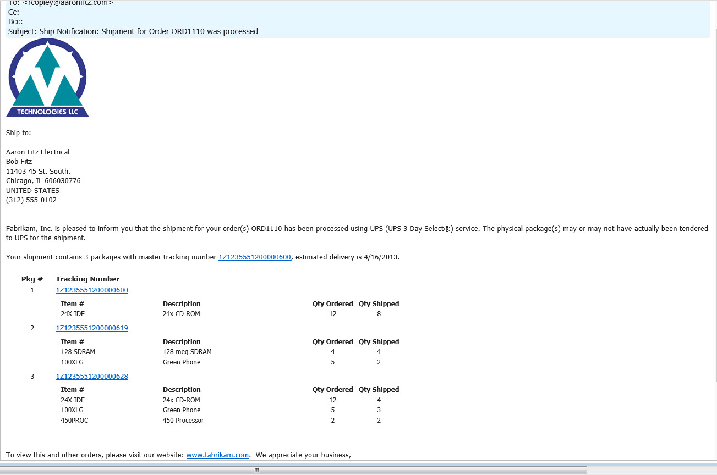This screenshot has height=475, width=717.
Task: Click 'Qty Ordered' header in package 2
Action: 333,342
